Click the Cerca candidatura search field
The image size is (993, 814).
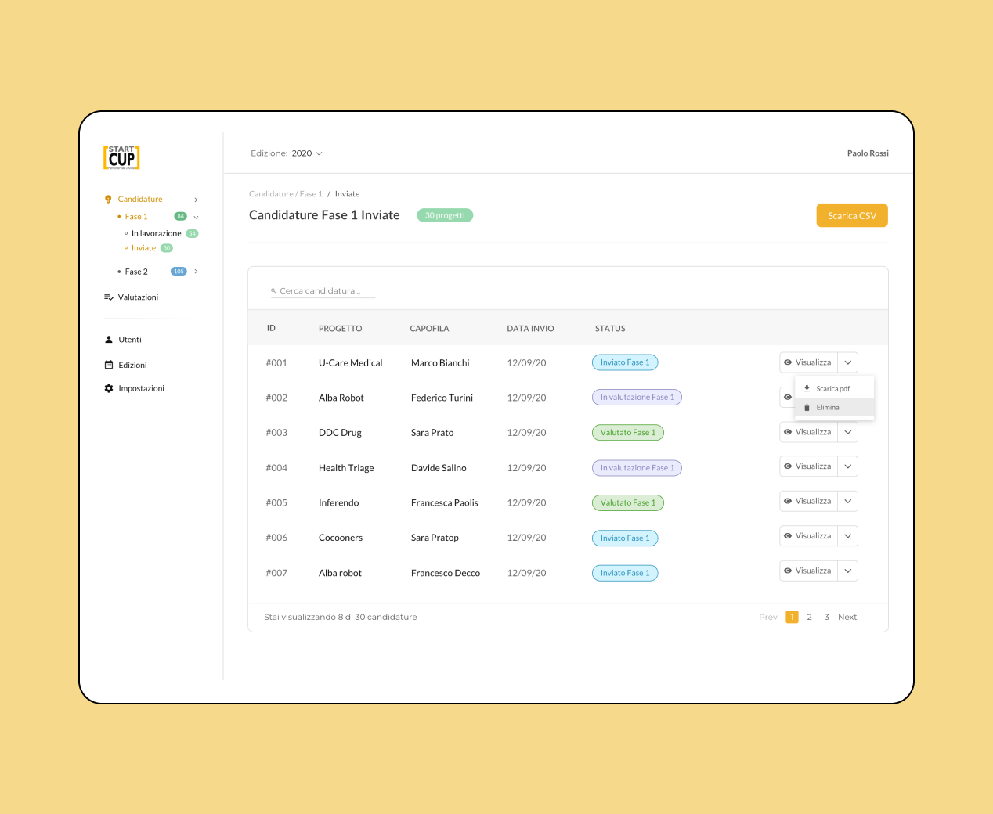point(321,290)
